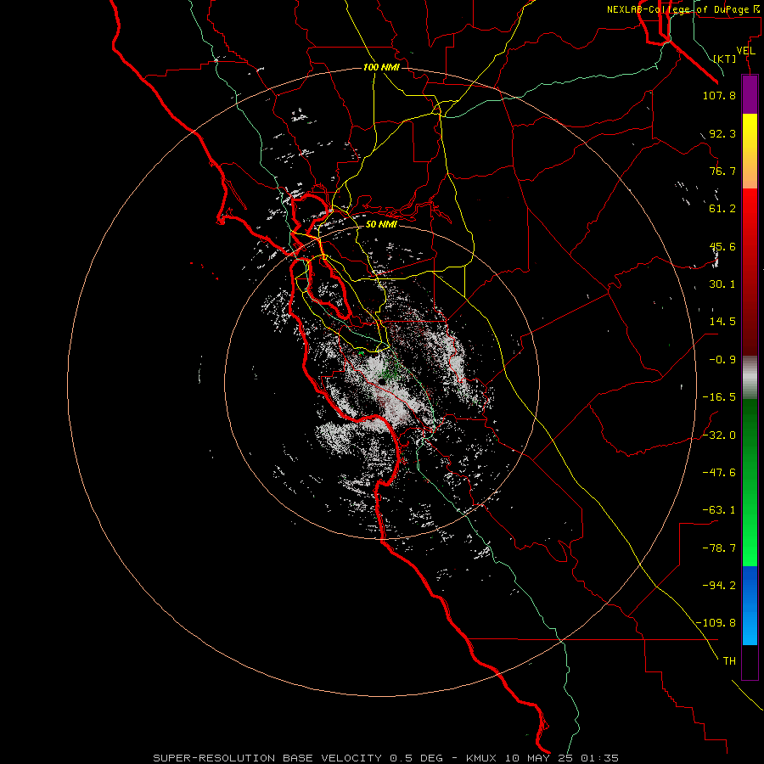Click the TH threshold label

pos(729,661)
